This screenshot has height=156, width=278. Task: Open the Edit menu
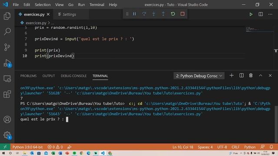(27, 5)
